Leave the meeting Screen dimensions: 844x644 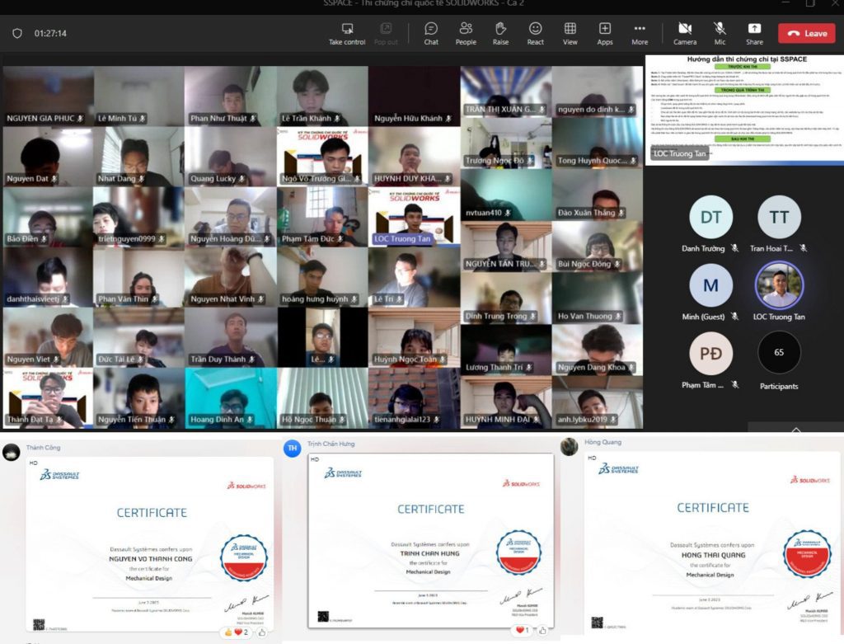[x=807, y=33]
